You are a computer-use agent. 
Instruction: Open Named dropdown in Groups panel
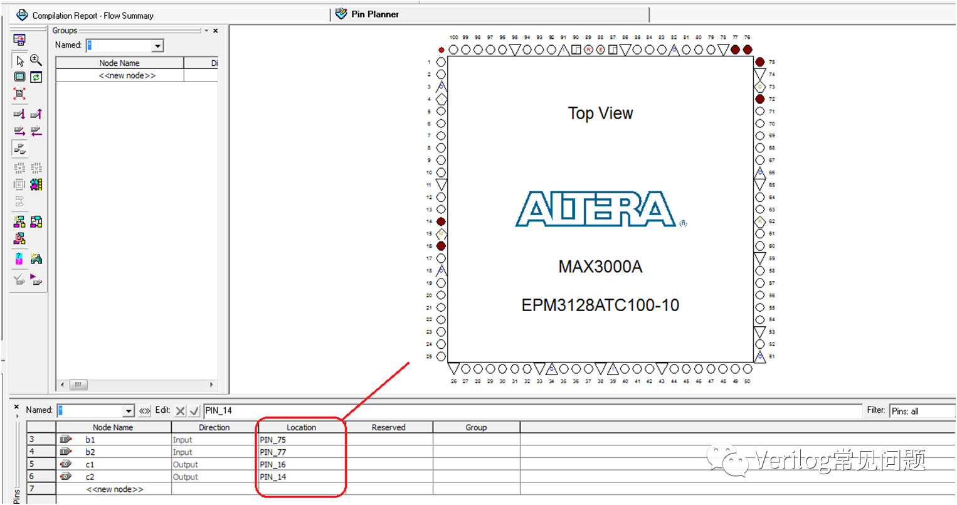(x=158, y=46)
